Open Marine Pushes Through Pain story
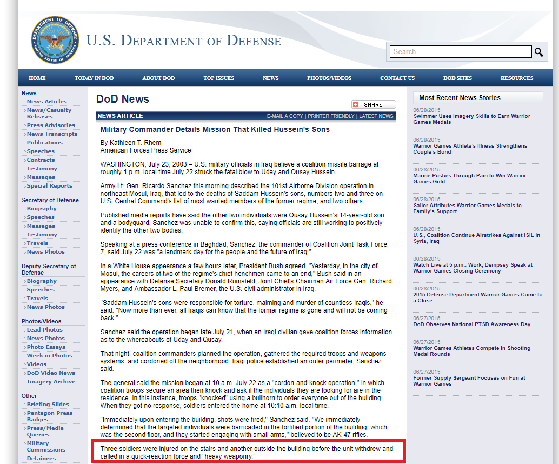 pyautogui.click(x=469, y=178)
